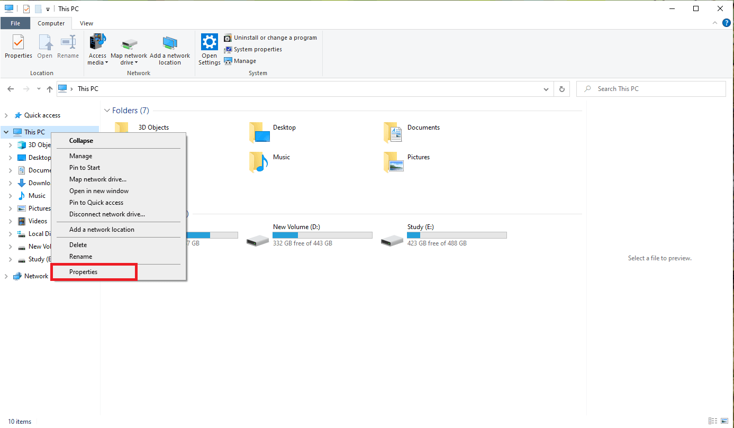
Task: Switch to the View tab
Action: pyautogui.click(x=86, y=23)
